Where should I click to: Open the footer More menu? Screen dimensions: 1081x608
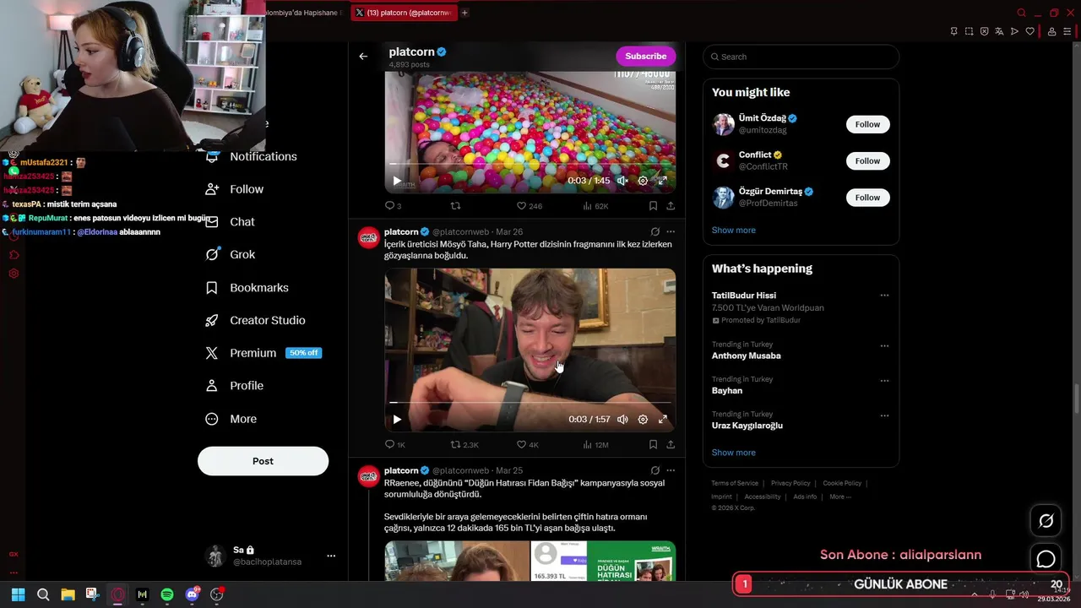(x=840, y=497)
